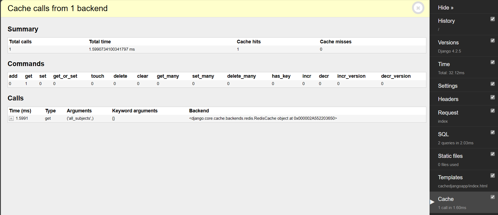Click the '2 queries in 2.03ms' subtitle
This screenshot has width=498, height=215.
pos(456,143)
